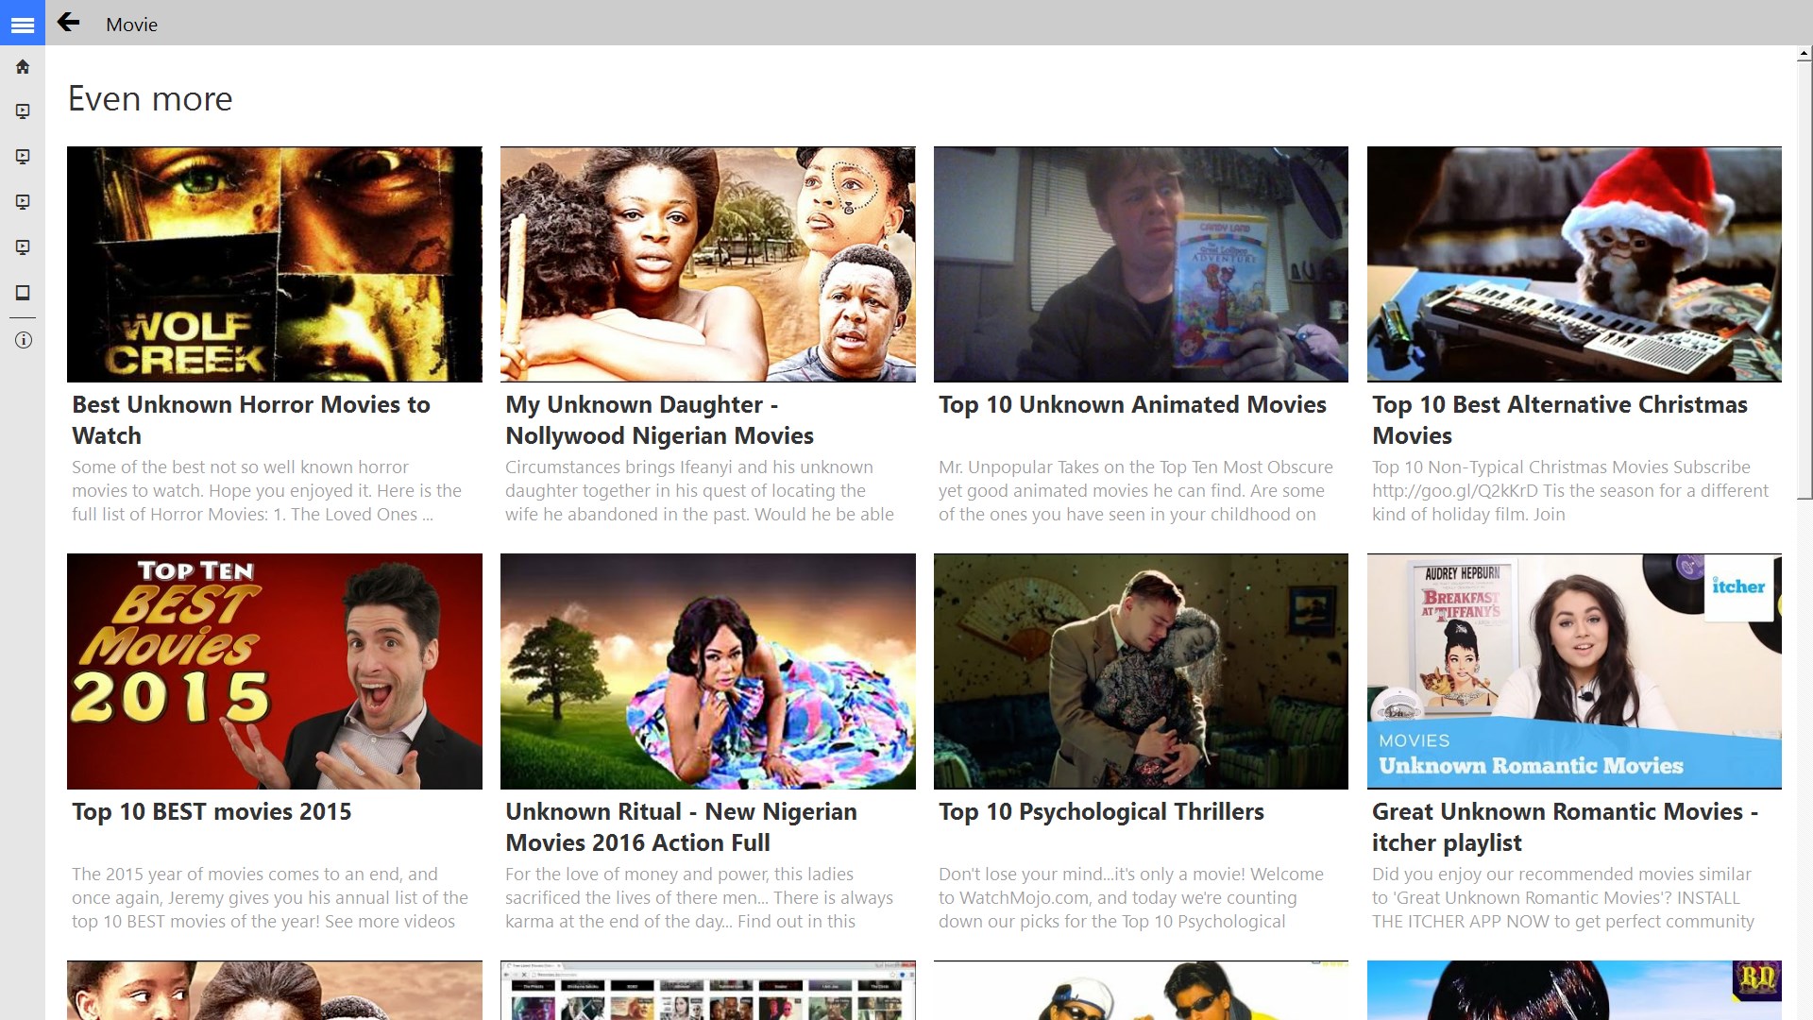Click the Unknown Romantic Movies itcher thumbnail
The width and height of the screenshot is (1813, 1020).
tap(1574, 671)
